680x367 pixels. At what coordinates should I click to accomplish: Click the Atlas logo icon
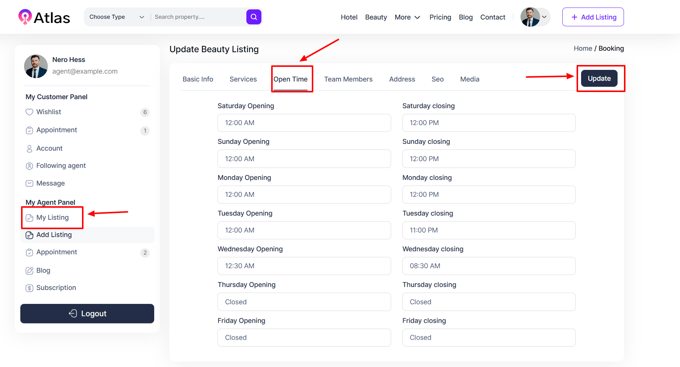click(x=25, y=17)
